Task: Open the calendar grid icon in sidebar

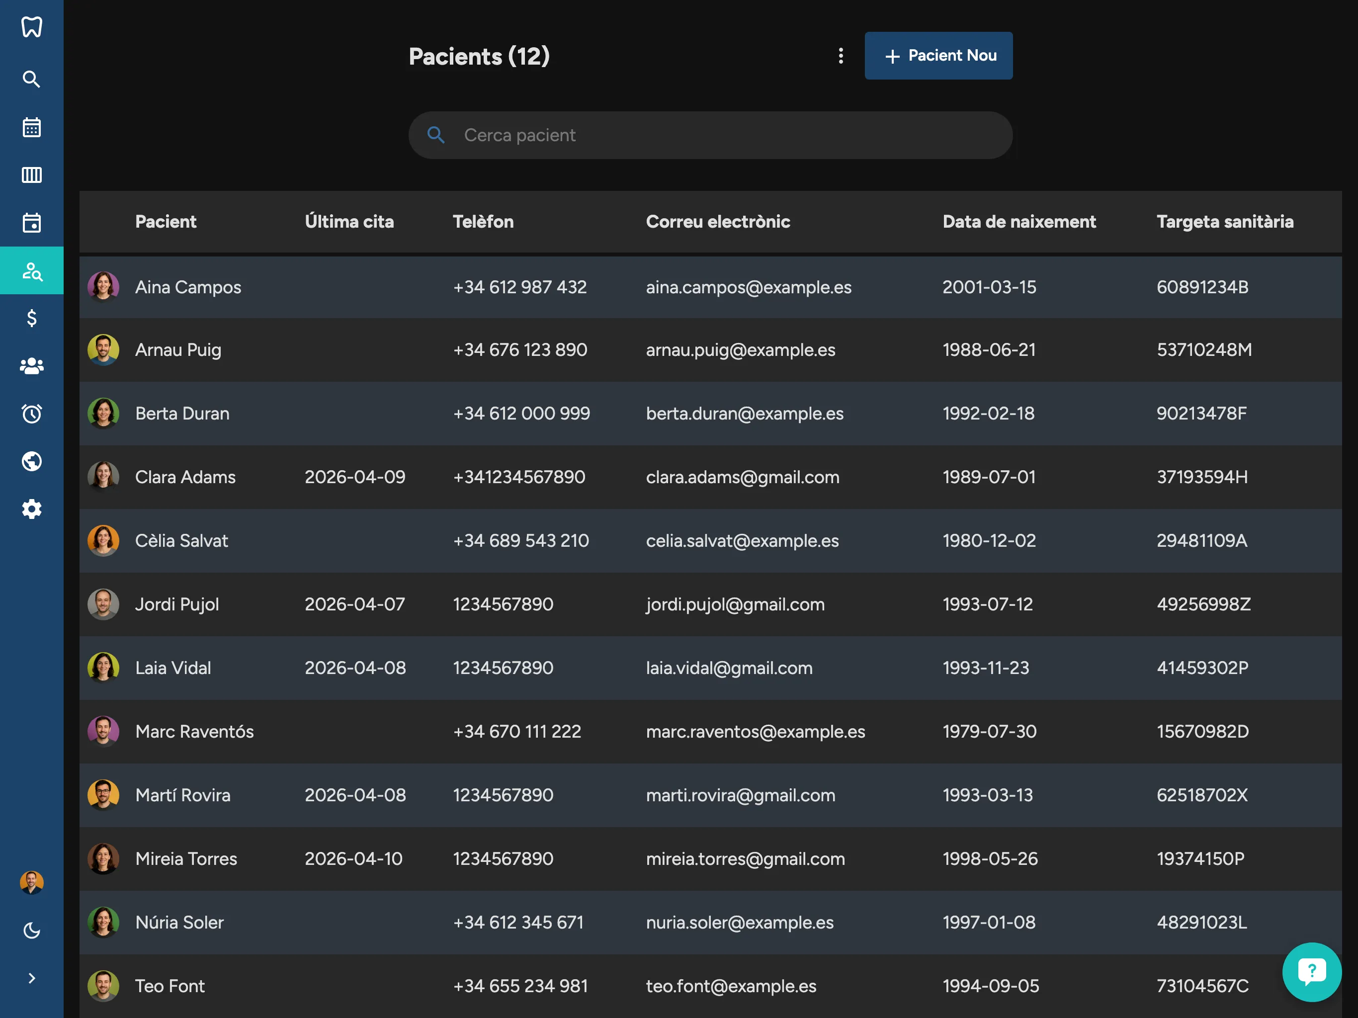Action: 31,127
